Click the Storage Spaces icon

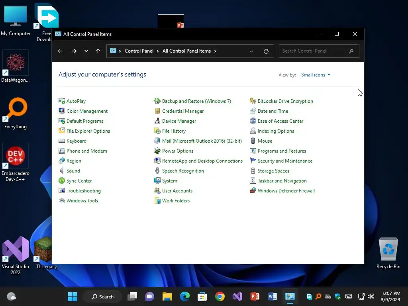253,171
